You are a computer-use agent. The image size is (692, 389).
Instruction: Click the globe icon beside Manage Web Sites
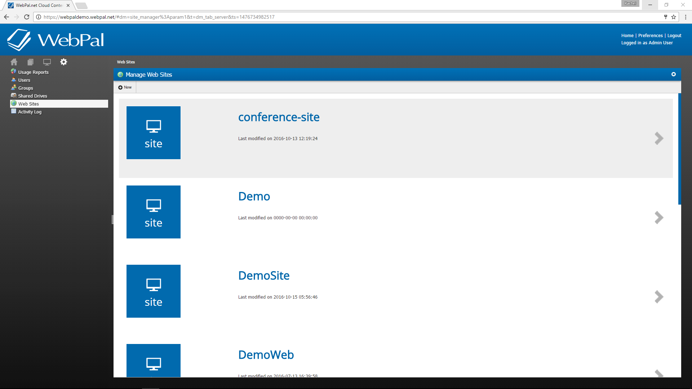(120, 75)
